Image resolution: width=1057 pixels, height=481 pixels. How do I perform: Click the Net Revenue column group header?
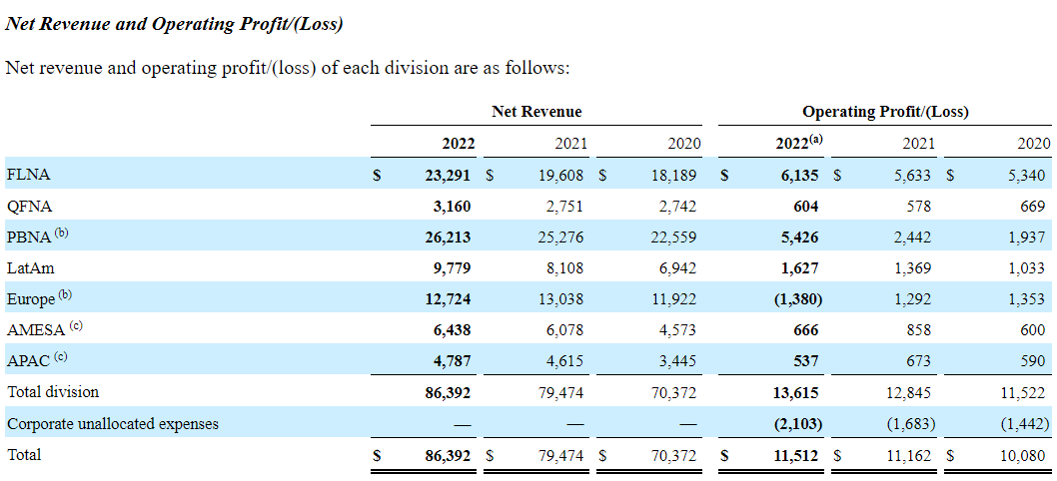(x=536, y=111)
